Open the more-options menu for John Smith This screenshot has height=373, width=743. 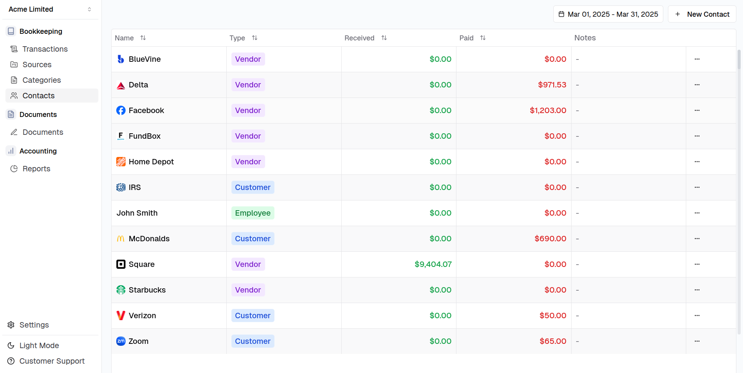(x=697, y=213)
